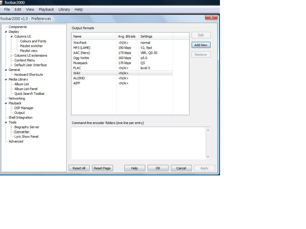The image size is (306, 229).
Task: Collapse the Media Library tree node
Action: pos(6,79)
